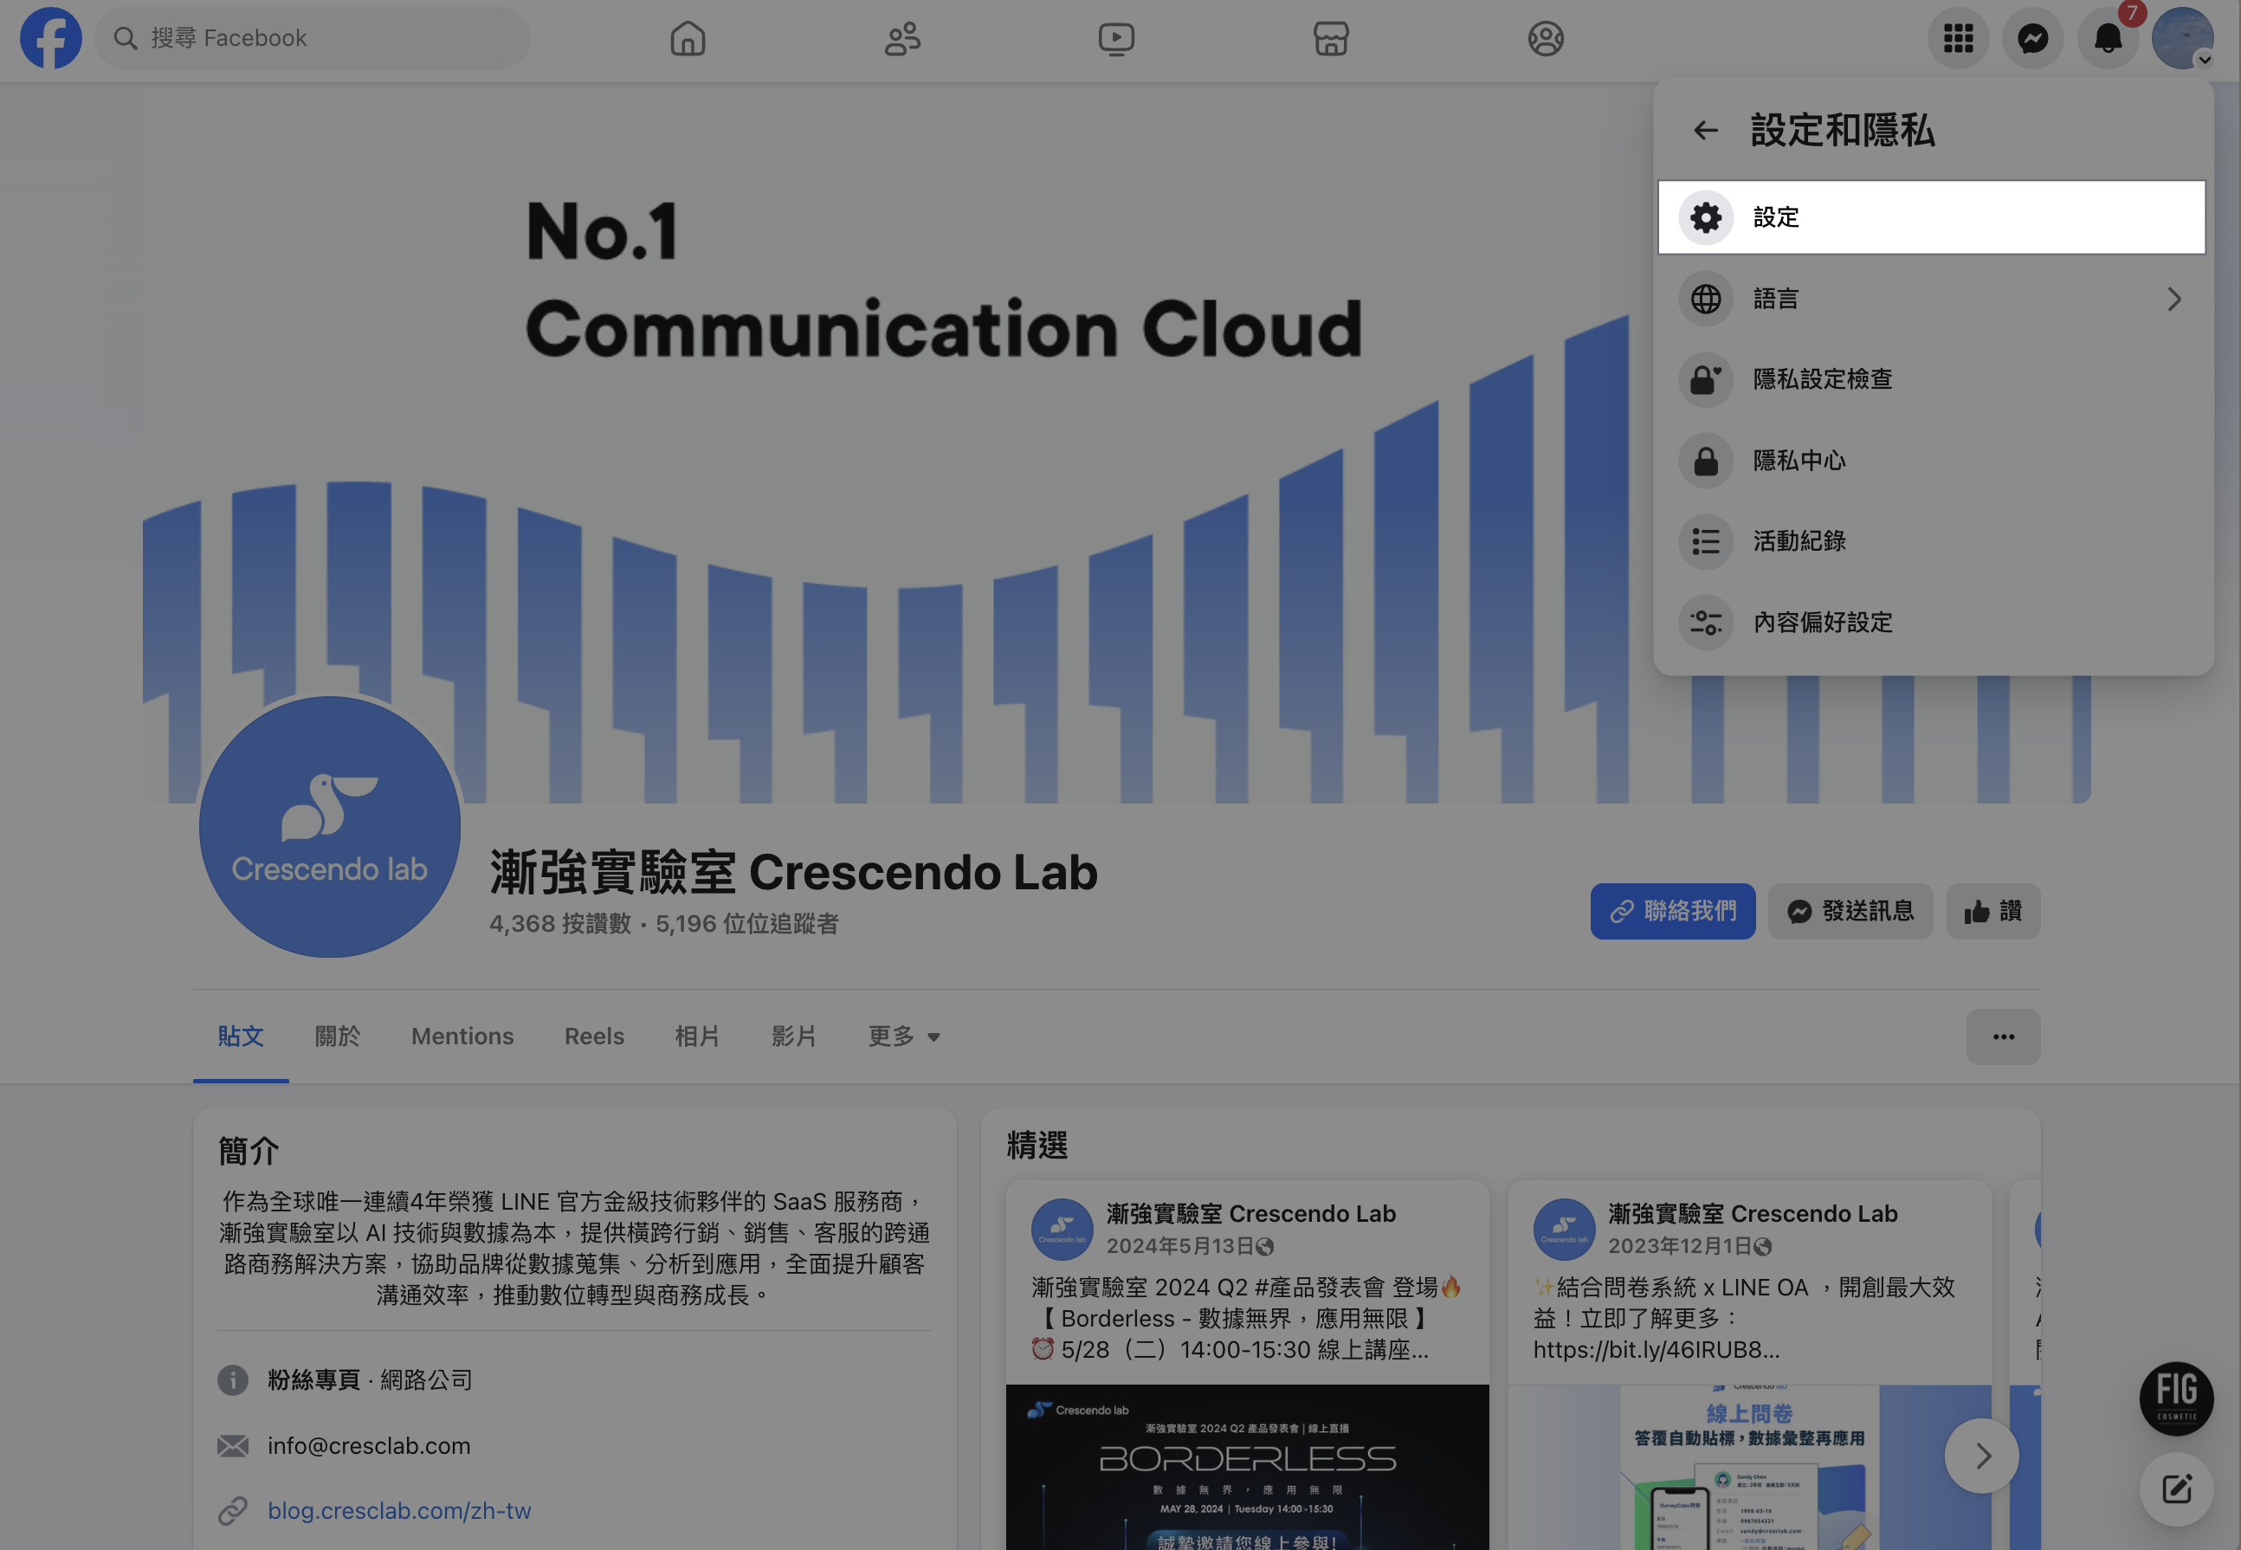
Task: Click the 聯絡我們 button
Action: [1672, 911]
